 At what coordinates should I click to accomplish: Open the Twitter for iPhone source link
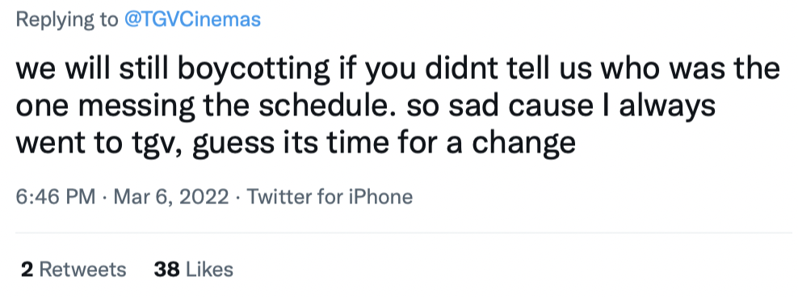coord(330,196)
